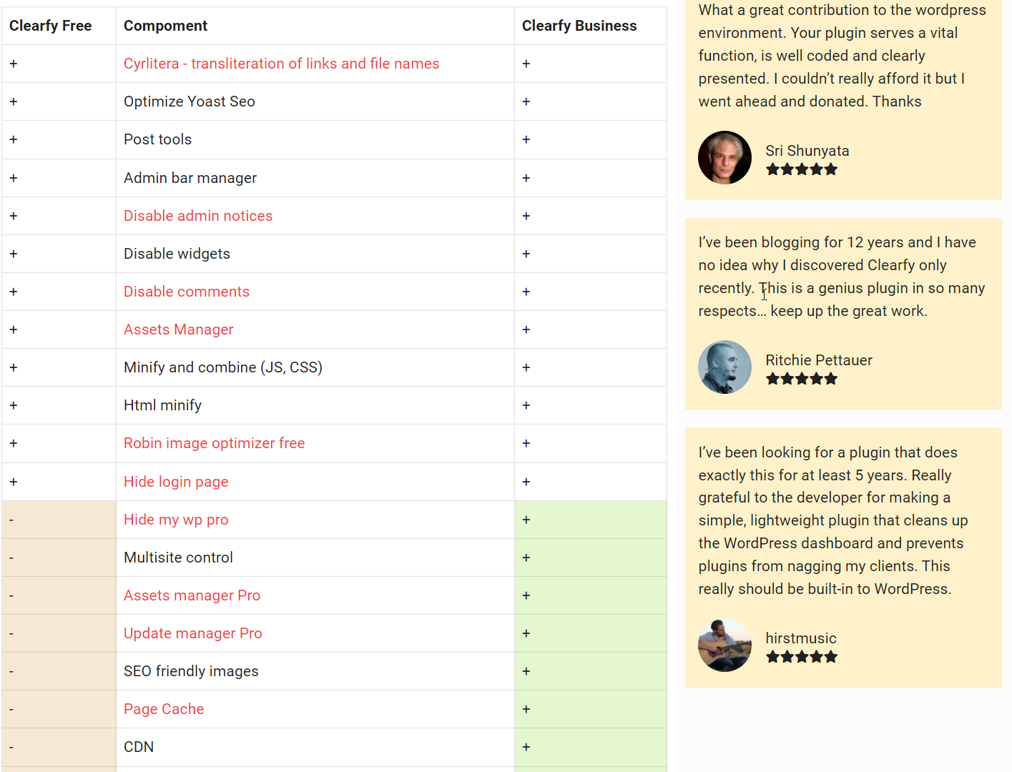Select the CDN component cell
Screen dimensions: 1012x772
pyautogui.click(x=315, y=747)
